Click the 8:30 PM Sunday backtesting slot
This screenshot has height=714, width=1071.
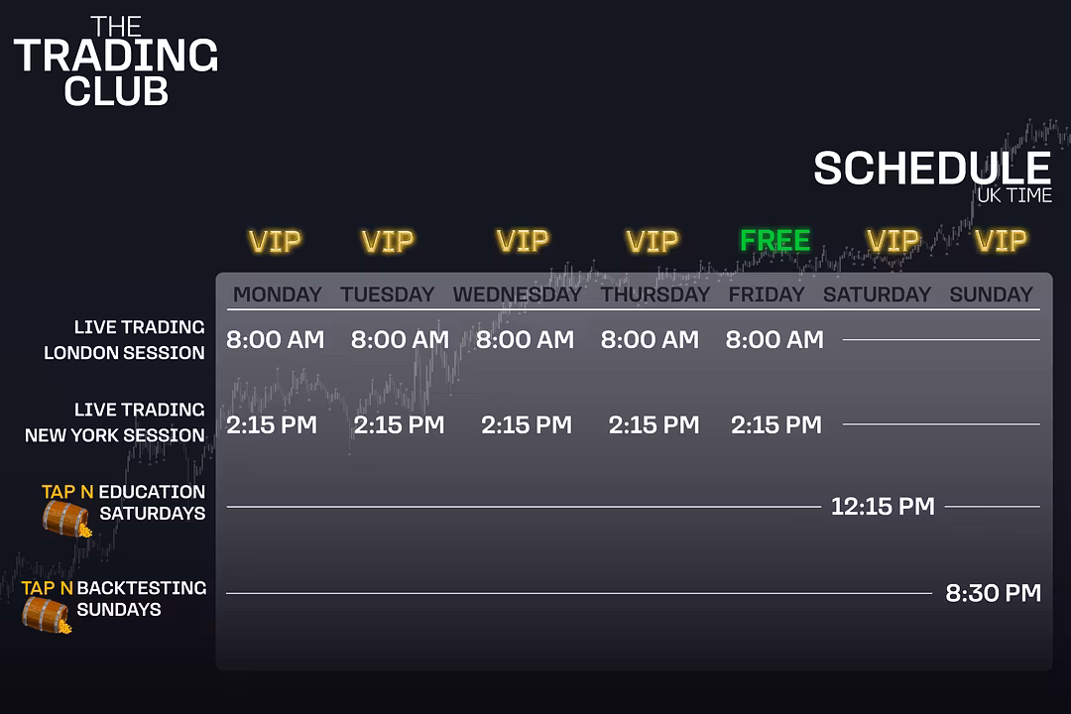[993, 593]
